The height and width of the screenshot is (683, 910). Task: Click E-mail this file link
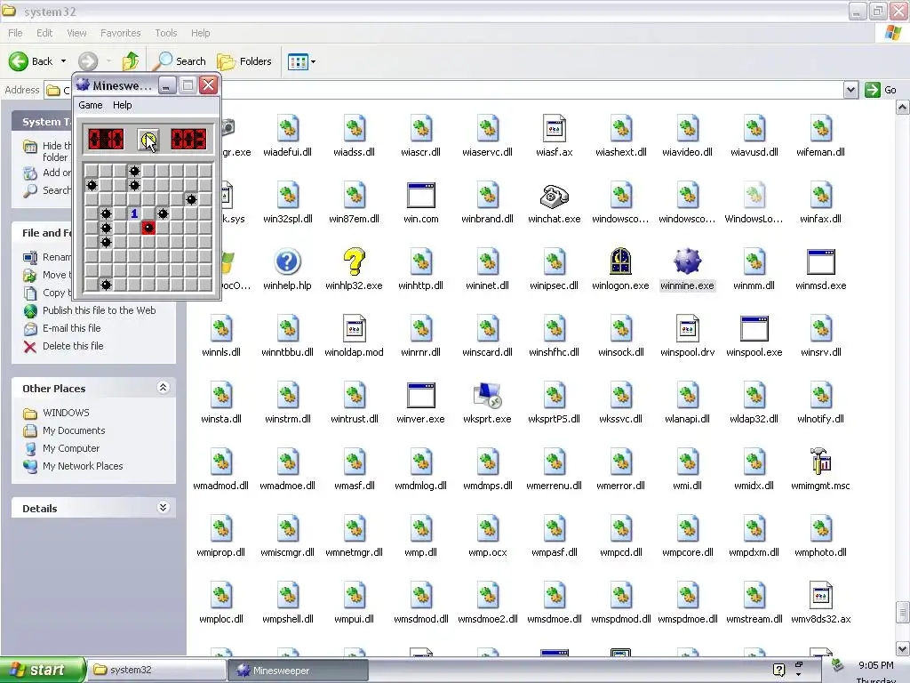(x=71, y=328)
